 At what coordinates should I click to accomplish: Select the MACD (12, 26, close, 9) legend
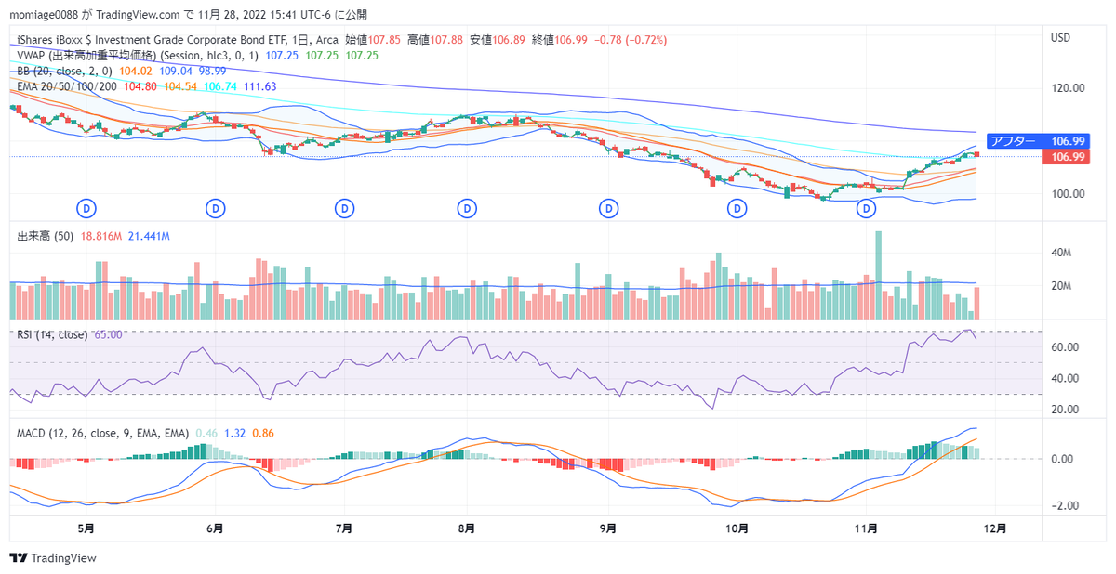pyautogui.click(x=103, y=433)
